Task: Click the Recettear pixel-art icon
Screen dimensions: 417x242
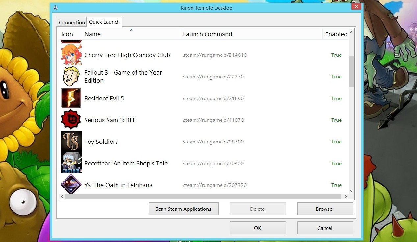Action: point(71,163)
